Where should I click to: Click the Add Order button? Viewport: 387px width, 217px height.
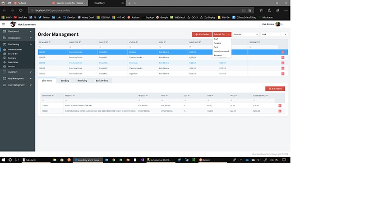[202, 35]
